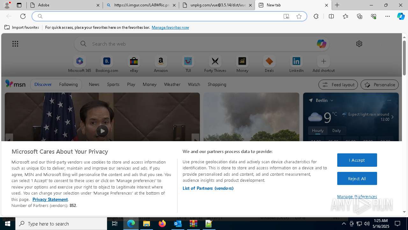408x230 pixels.
Task: Open Collections icon
Action: [360, 16]
